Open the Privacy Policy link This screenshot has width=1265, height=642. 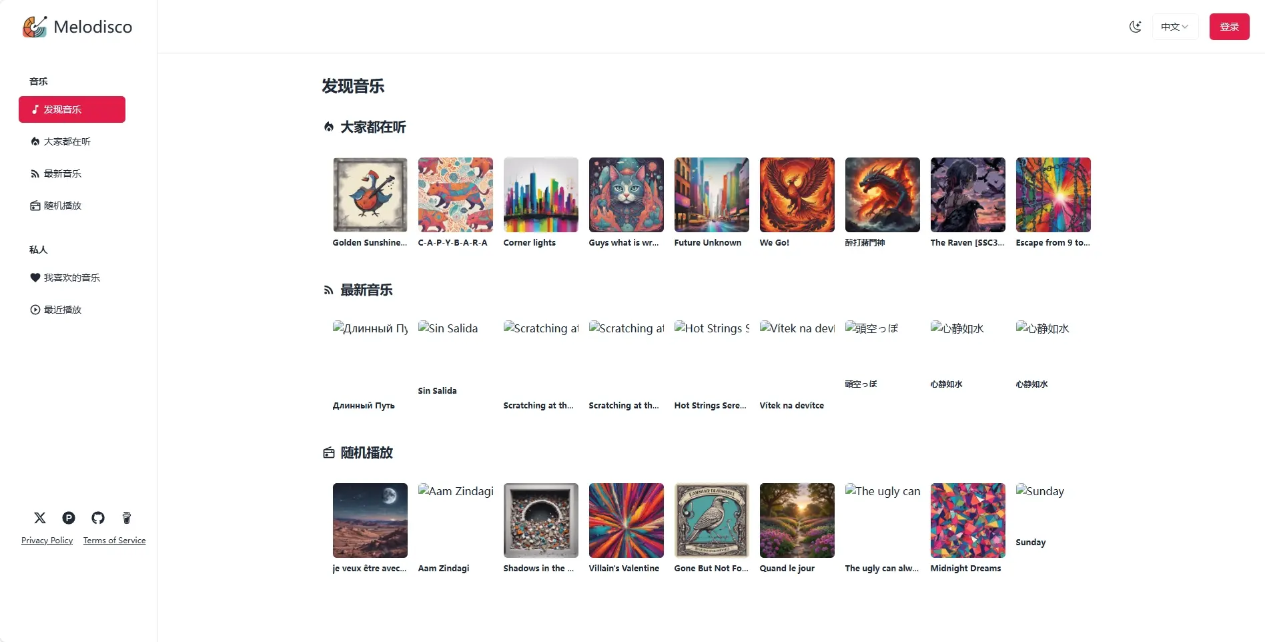(x=47, y=541)
